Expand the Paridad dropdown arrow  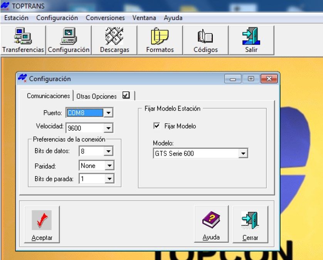[109, 166]
